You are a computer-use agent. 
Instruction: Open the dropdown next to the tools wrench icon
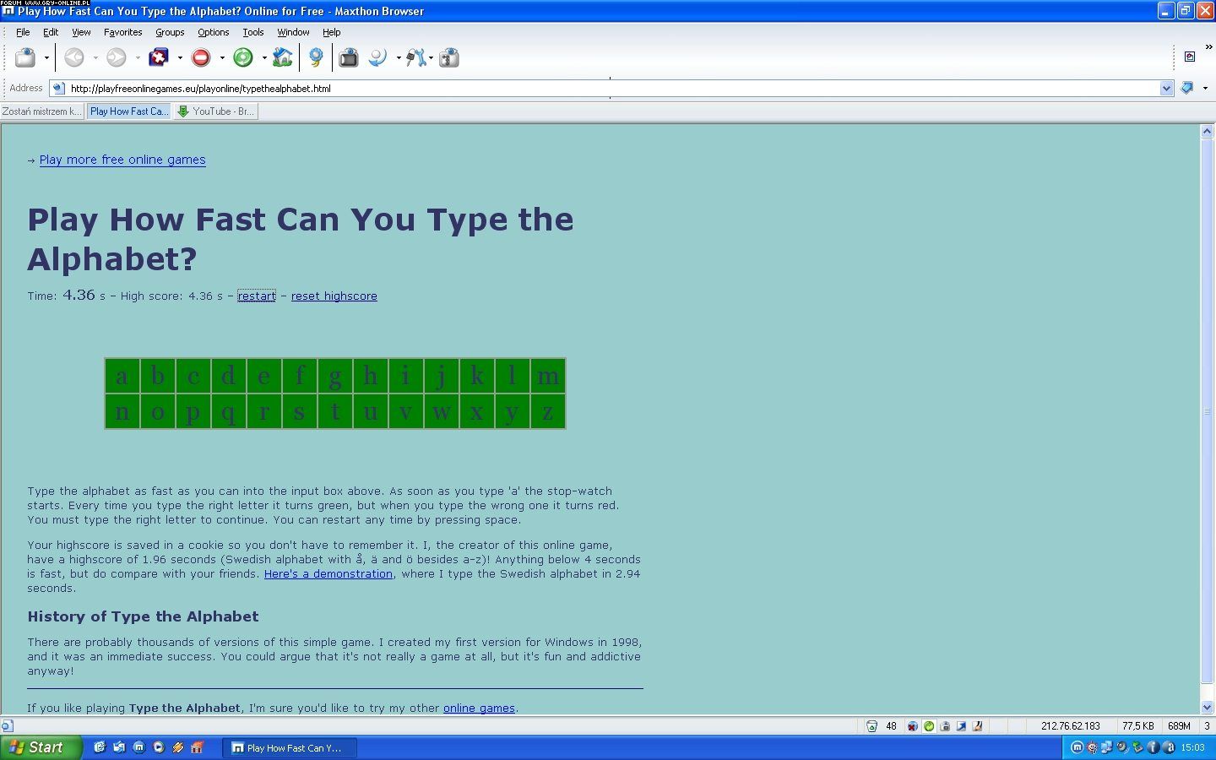(x=431, y=58)
